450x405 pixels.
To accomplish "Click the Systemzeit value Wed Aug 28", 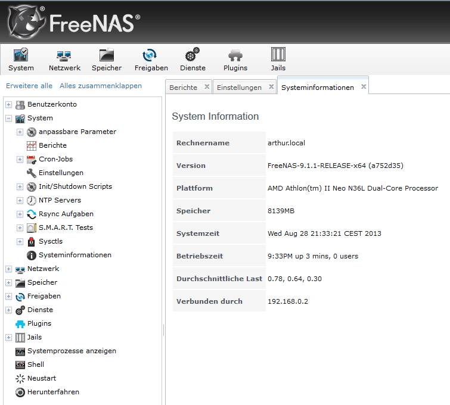I will click(324, 233).
